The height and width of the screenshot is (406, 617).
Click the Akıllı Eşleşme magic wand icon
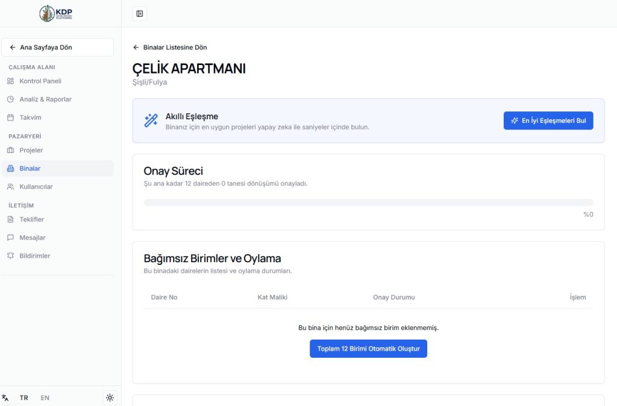tap(151, 120)
